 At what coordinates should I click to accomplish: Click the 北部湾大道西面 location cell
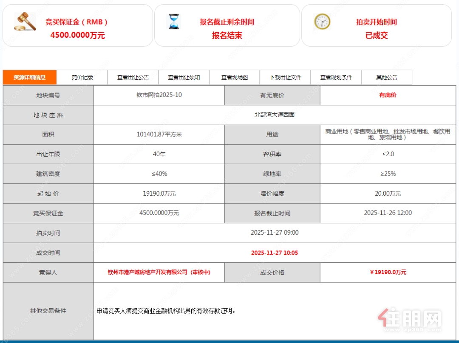274,115
